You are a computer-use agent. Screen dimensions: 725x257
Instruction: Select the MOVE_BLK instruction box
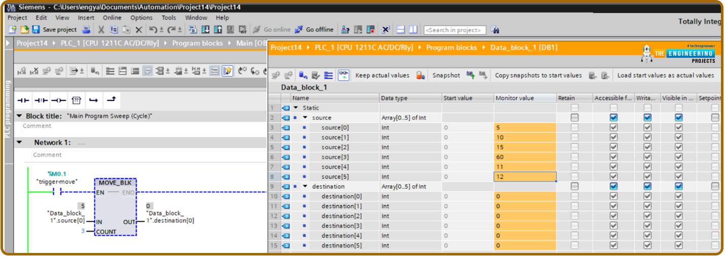click(x=115, y=207)
